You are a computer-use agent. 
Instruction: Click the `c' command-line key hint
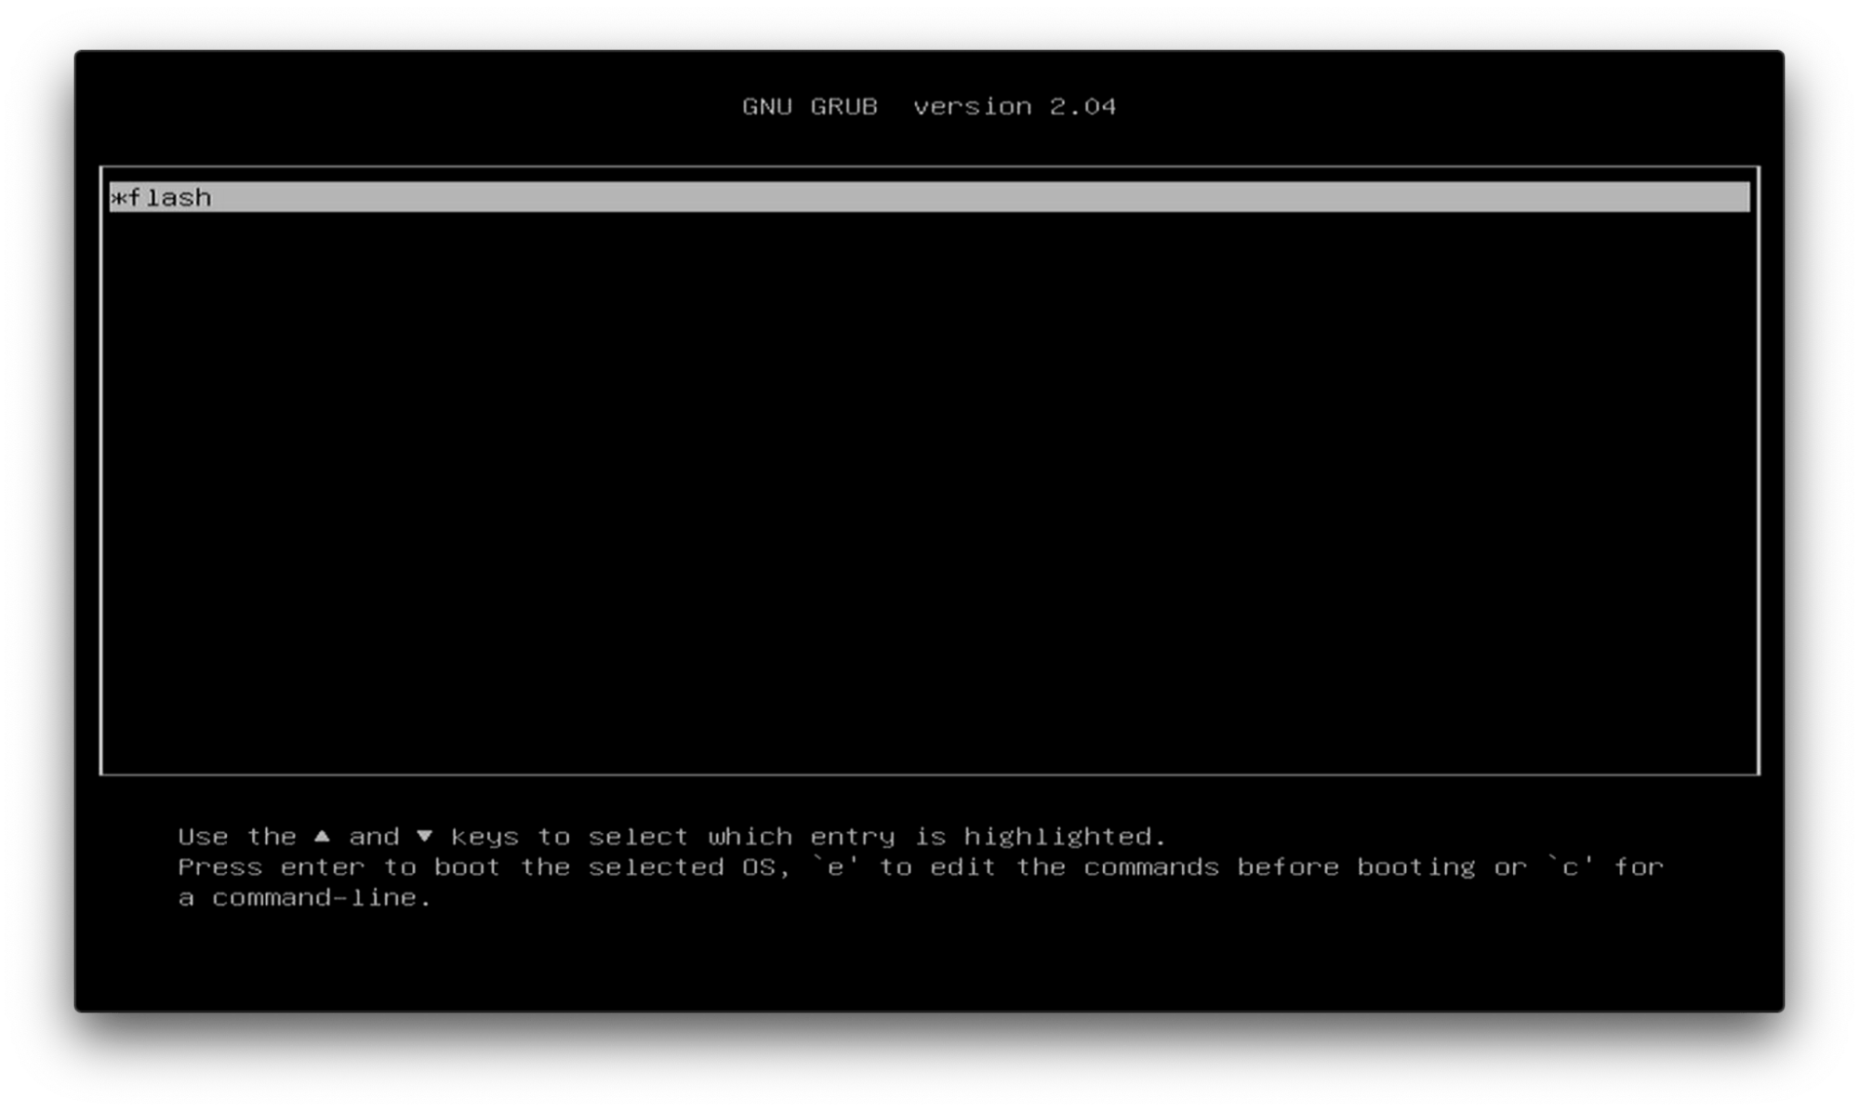coord(1570,866)
